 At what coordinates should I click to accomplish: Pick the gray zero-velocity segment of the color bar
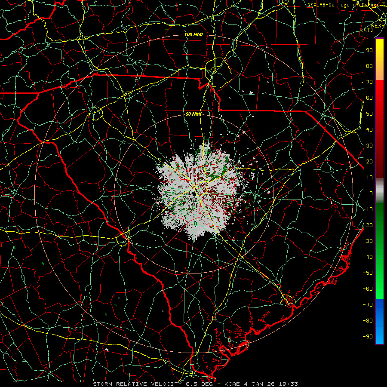[x=380, y=190]
